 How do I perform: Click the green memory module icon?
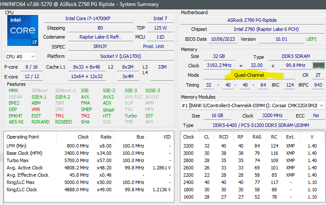318,65
